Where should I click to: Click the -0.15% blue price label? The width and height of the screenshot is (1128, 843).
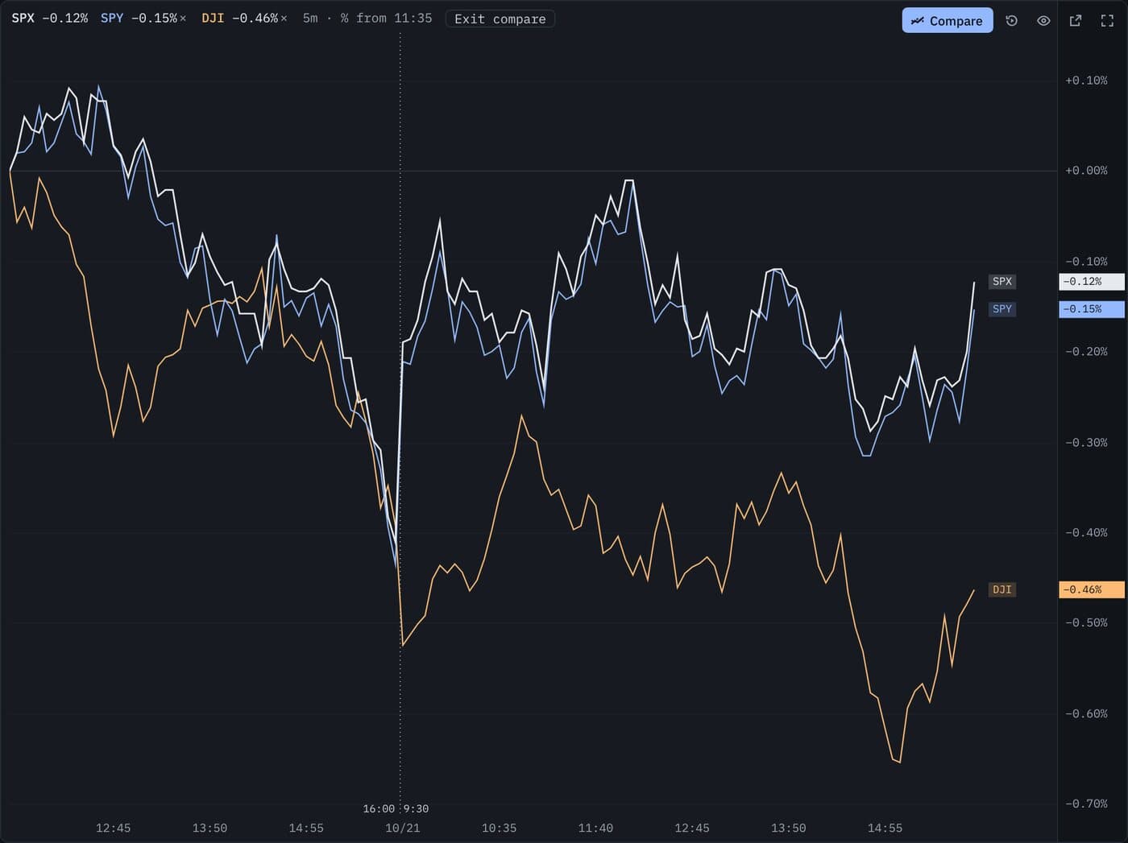pos(1091,309)
